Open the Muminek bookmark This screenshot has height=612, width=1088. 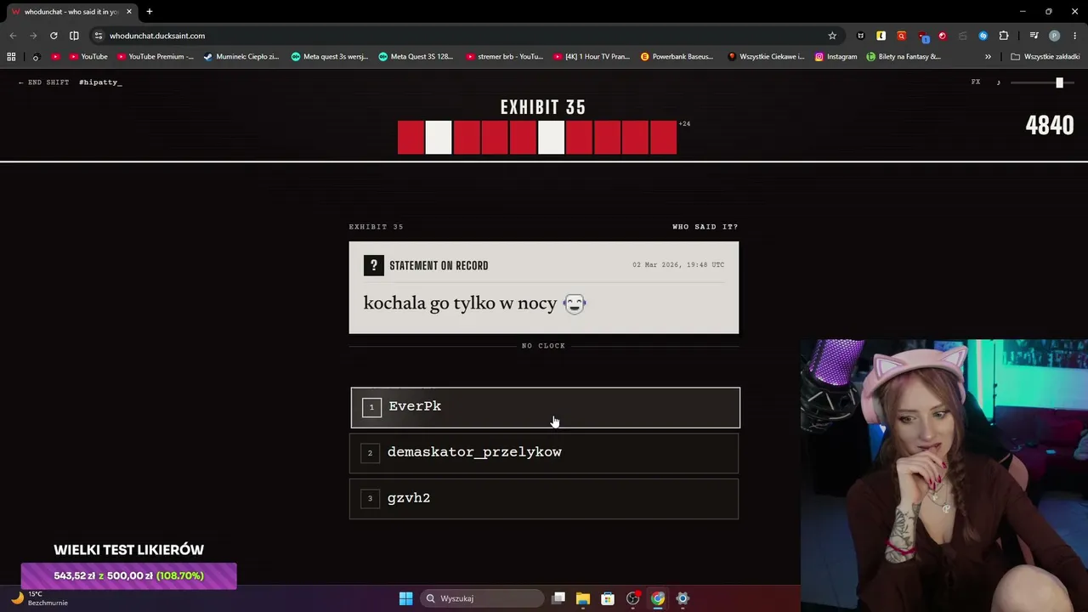pyautogui.click(x=241, y=57)
